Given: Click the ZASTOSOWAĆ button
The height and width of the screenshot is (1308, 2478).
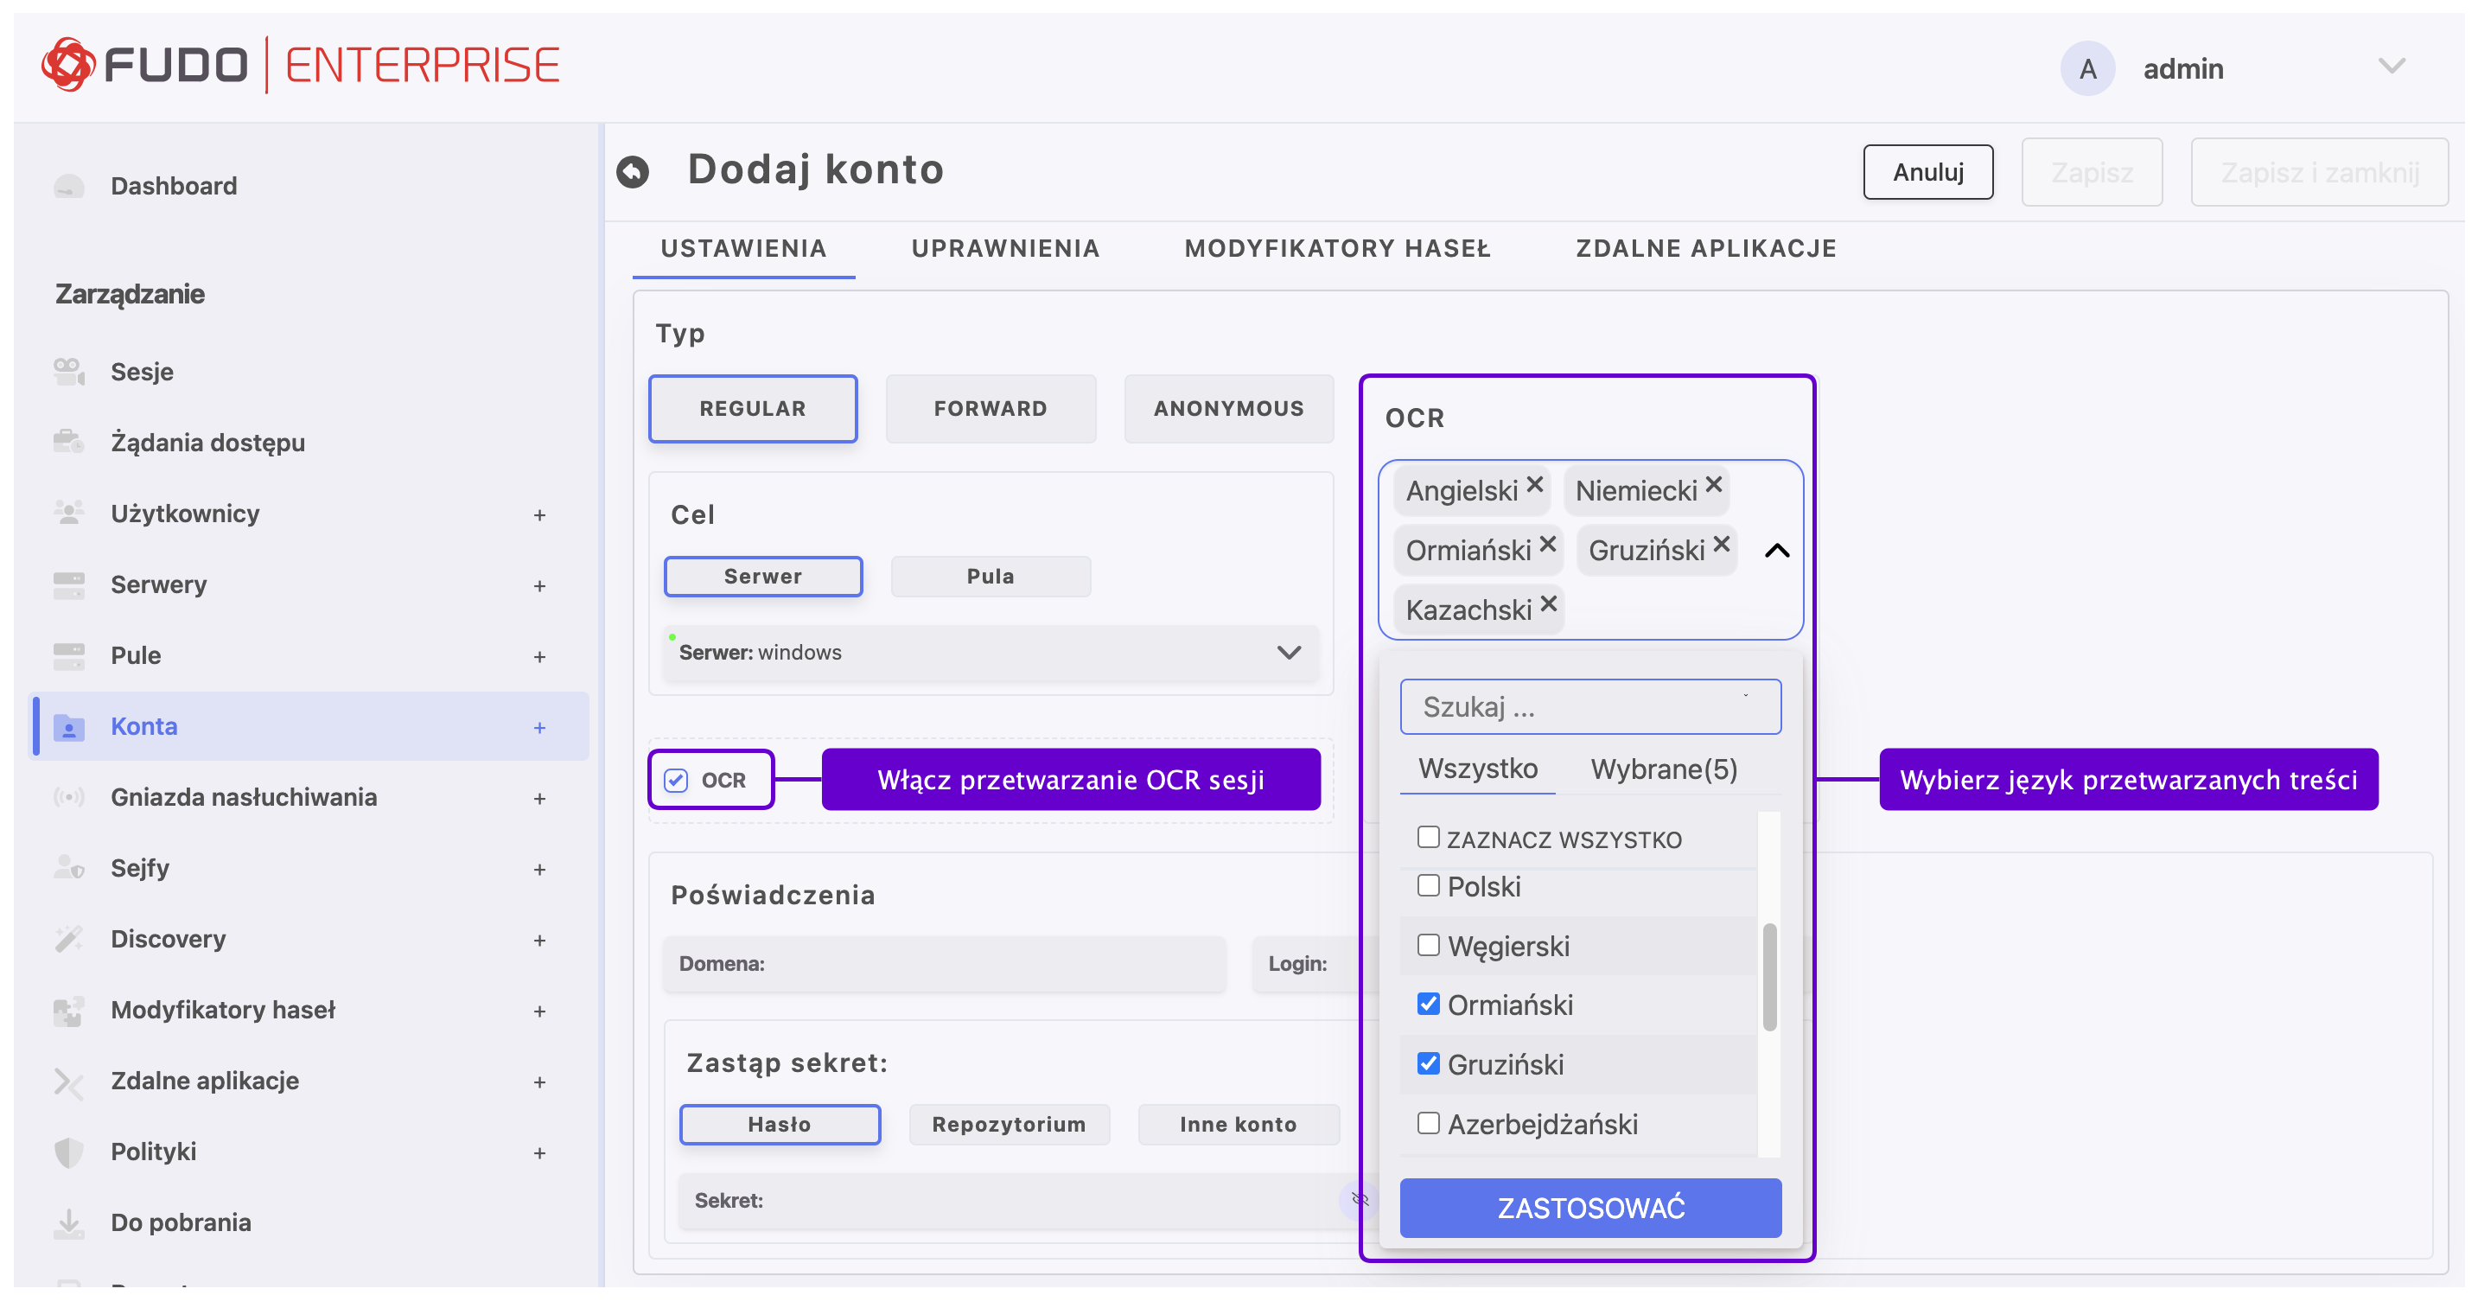Looking at the screenshot, I should click(1590, 1209).
